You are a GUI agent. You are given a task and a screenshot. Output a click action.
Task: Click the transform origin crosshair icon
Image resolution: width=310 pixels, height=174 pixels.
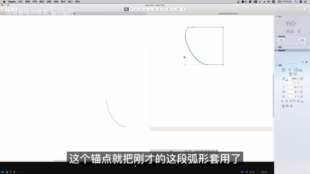(x=290, y=70)
